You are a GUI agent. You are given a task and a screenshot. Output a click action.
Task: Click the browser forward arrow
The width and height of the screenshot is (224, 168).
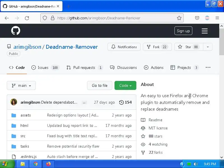point(17,18)
